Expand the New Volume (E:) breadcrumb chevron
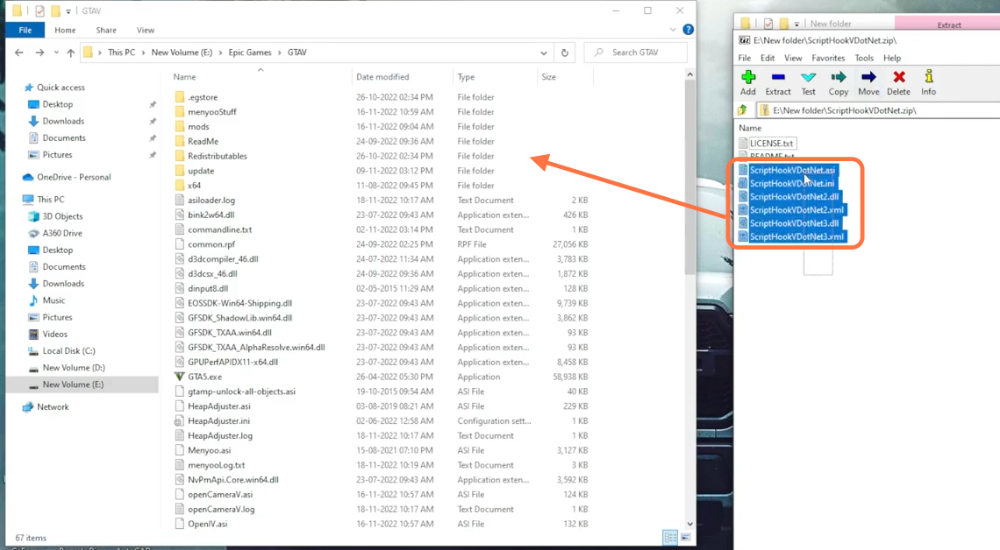This screenshot has height=550, width=1000. 221,53
